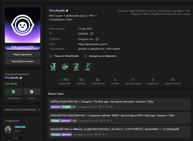Open thread САЙТЫ ПОД КЛЮЧ №1
193x141 pixels.
click(102, 101)
